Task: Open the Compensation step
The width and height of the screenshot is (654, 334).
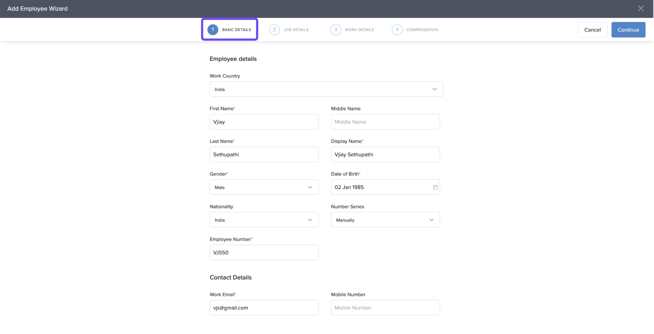Action: (x=422, y=30)
